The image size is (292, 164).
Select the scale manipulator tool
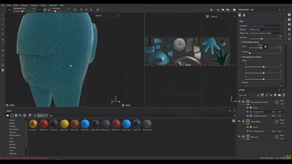point(50,10)
